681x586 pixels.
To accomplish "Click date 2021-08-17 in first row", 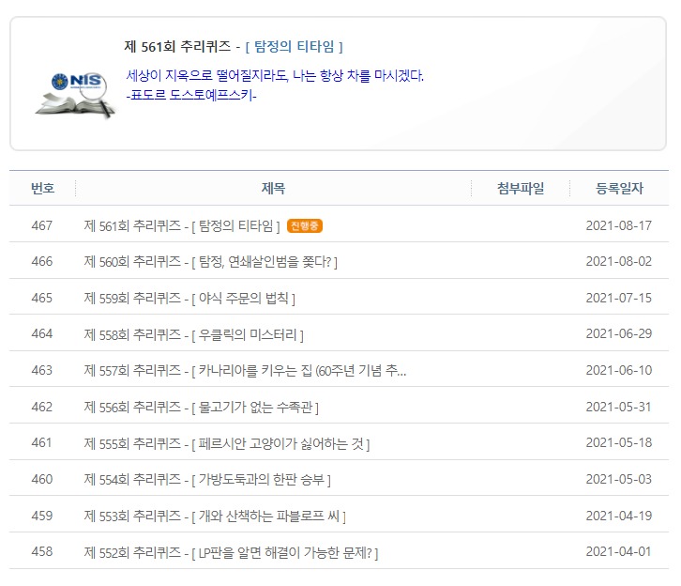I will (x=618, y=225).
